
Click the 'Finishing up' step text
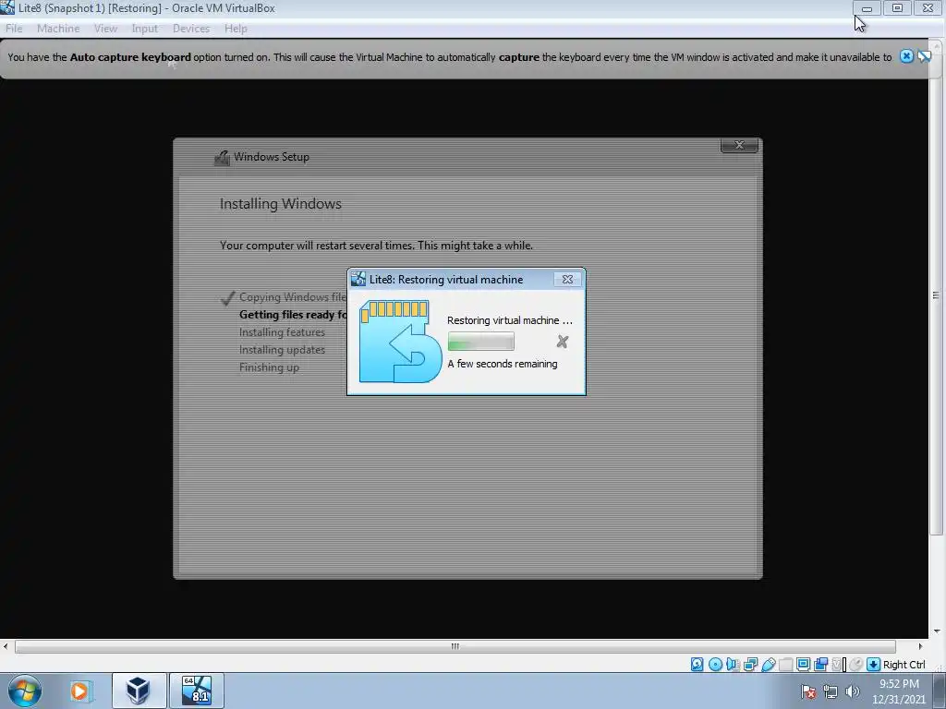269,367
